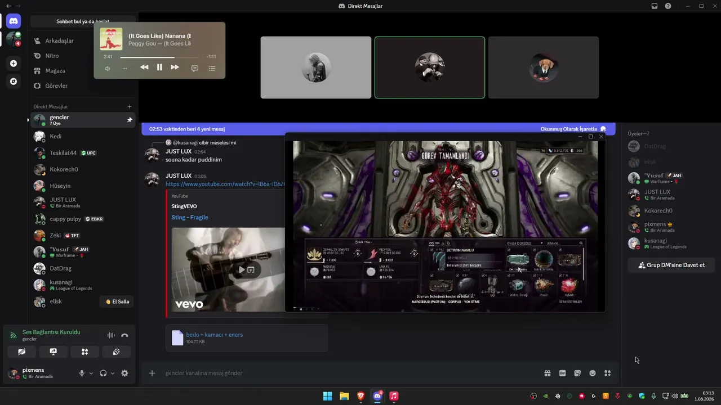The height and width of the screenshot is (405, 721).
Task: Show lyrics in the media player popup
Action: point(195,68)
